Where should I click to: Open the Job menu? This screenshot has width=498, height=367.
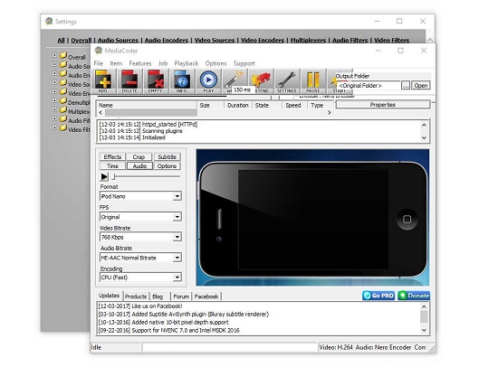[163, 63]
